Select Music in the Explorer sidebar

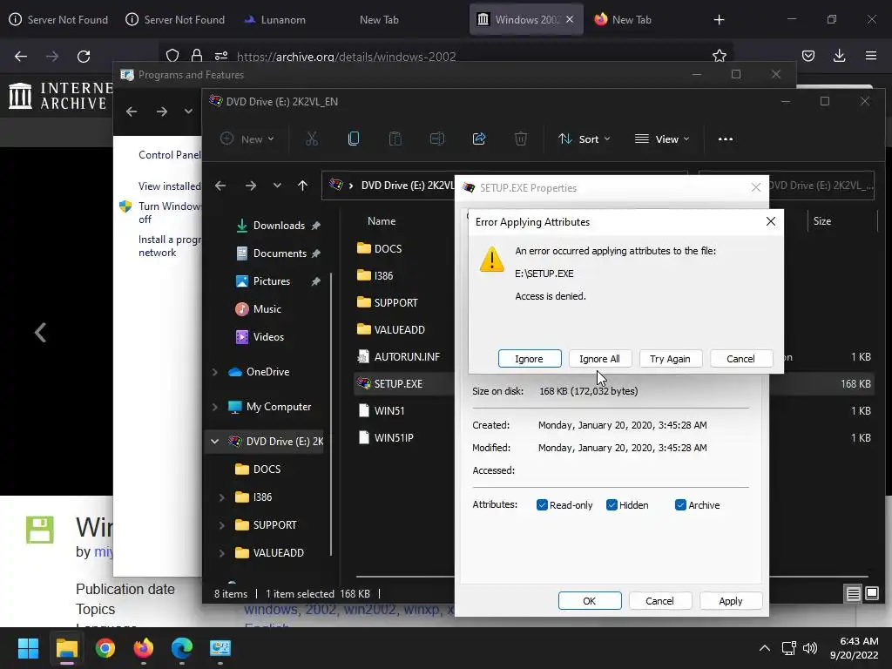[x=267, y=309]
